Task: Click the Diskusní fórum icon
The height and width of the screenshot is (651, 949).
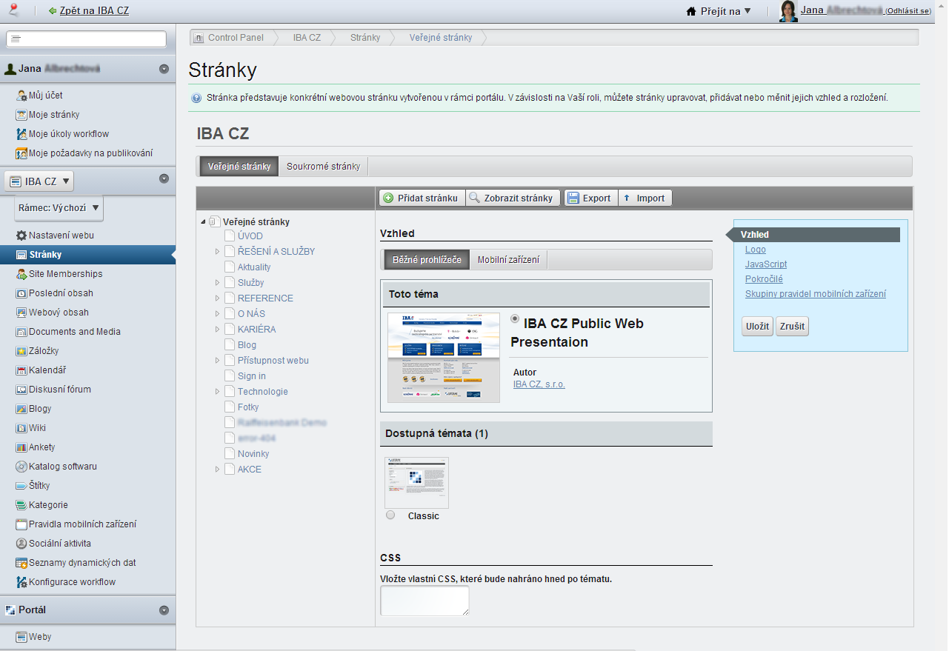Action: 21,390
